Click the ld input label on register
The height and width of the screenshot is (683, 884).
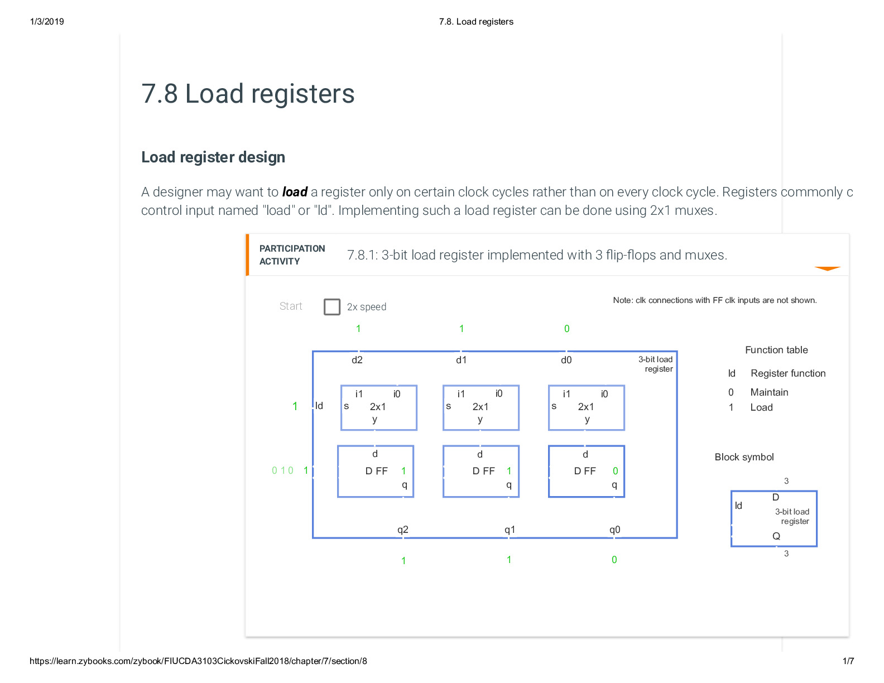319,406
